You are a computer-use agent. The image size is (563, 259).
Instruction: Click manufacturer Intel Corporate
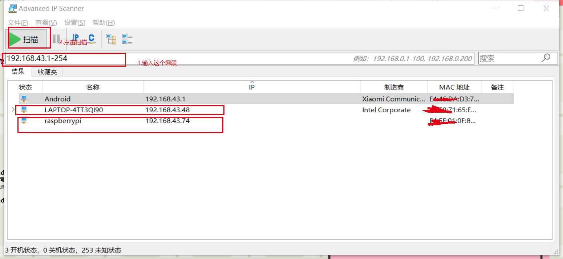pos(386,110)
